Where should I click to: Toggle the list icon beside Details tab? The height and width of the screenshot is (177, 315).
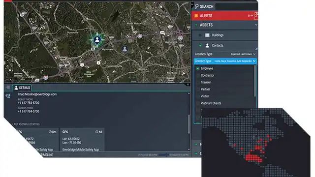(8, 88)
